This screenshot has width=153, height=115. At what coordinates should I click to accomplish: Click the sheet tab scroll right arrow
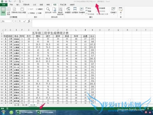[7, 105]
